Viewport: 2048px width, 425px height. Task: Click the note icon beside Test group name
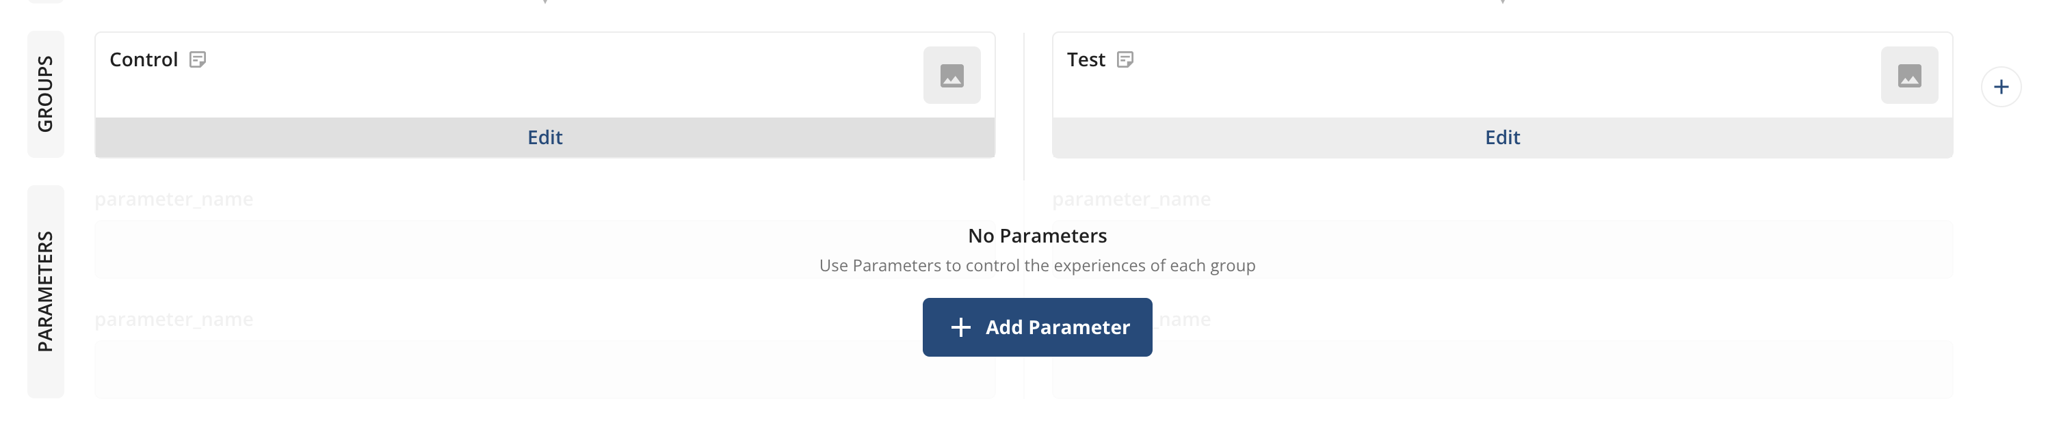click(x=1126, y=59)
